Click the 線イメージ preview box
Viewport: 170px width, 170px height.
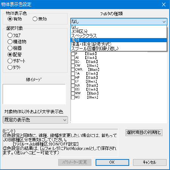pos(34,94)
